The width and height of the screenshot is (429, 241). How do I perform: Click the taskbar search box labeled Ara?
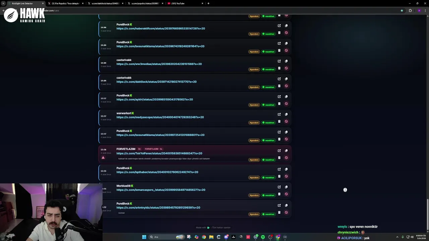pyautogui.click(x=167, y=237)
